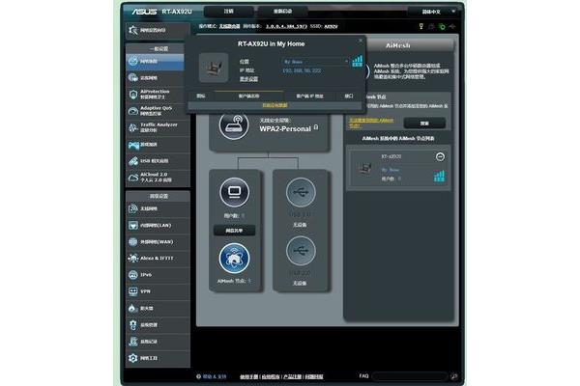Open the Firewall sidebar item
Screen dimensions: 580x386
[x=158, y=308]
